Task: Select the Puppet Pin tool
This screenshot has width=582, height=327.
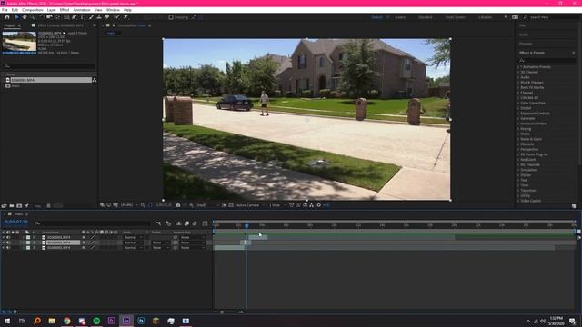Action: tap(125, 17)
